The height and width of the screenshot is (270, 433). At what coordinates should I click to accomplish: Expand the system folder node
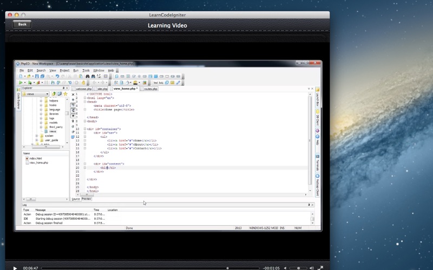36,136
